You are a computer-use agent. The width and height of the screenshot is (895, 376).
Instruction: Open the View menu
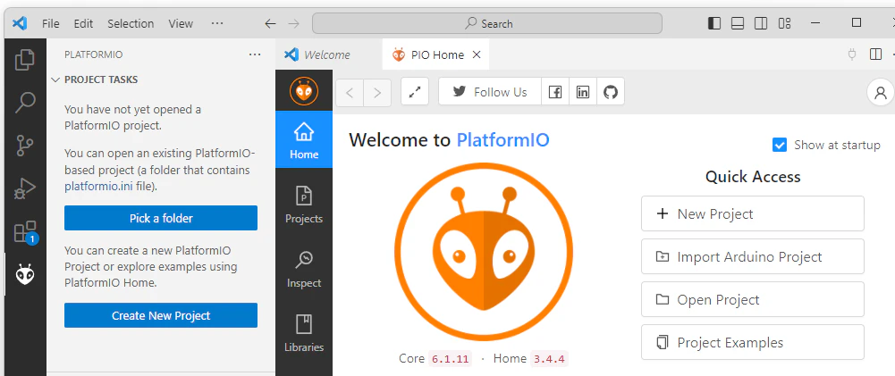tap(181, 23)
